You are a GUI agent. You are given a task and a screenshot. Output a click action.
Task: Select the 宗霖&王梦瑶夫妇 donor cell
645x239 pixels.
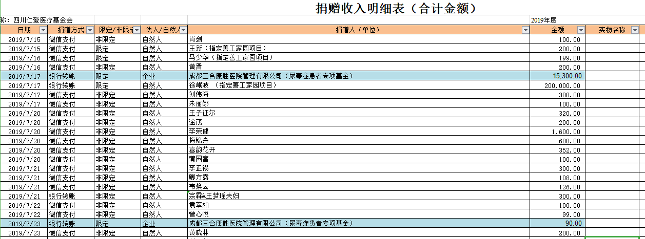pyautogui.click(x=214, y=196)
